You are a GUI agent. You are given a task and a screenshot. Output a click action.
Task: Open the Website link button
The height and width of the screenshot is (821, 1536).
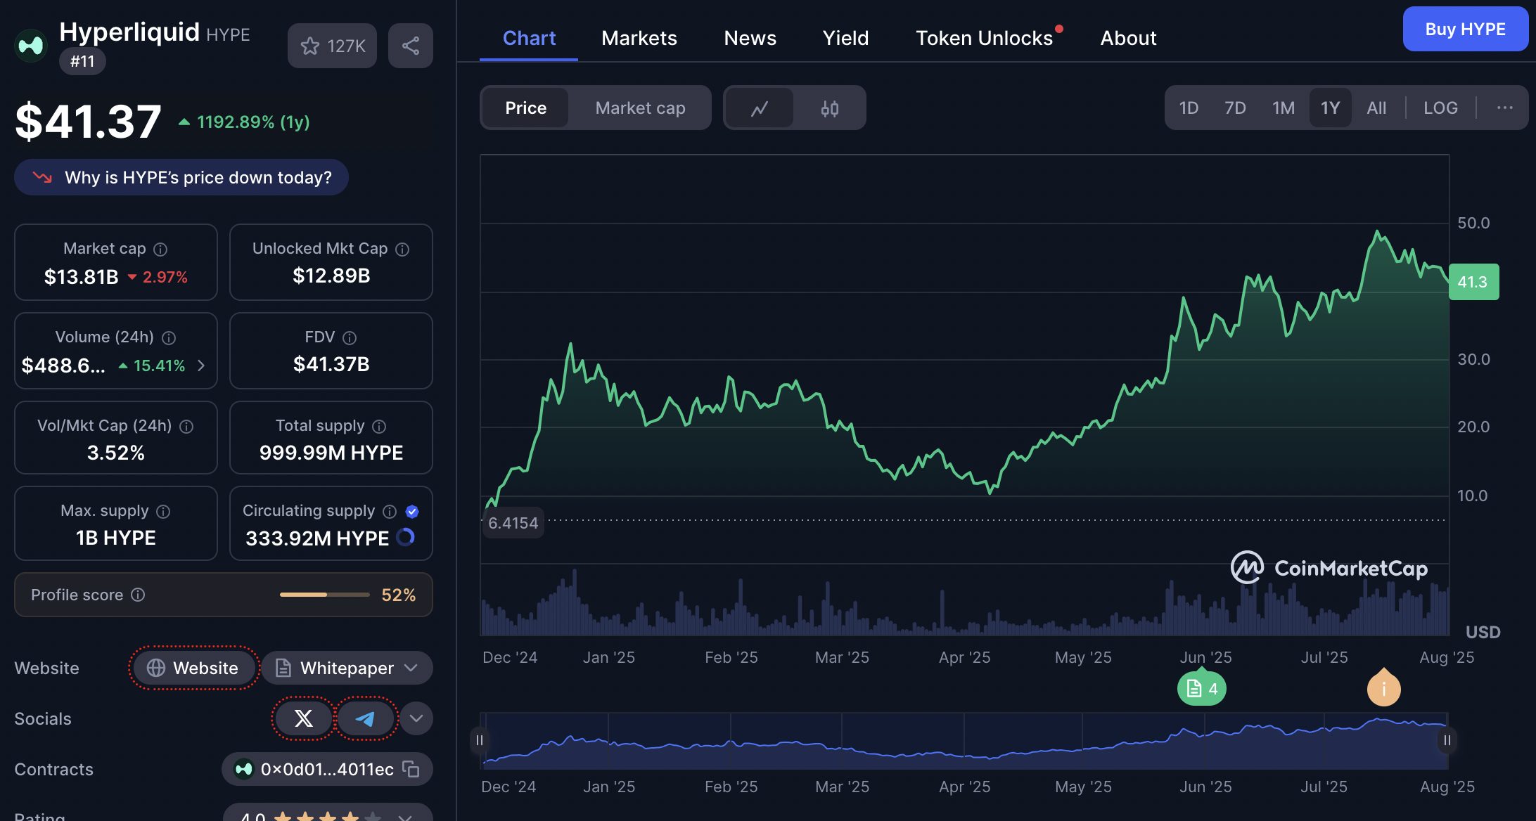[194, 668]
